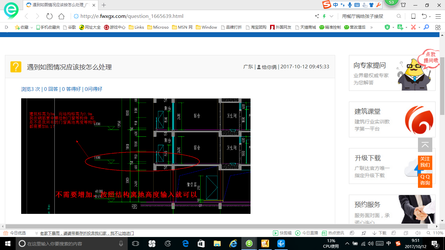Click 今日优选 in status bar

(15, 233)
